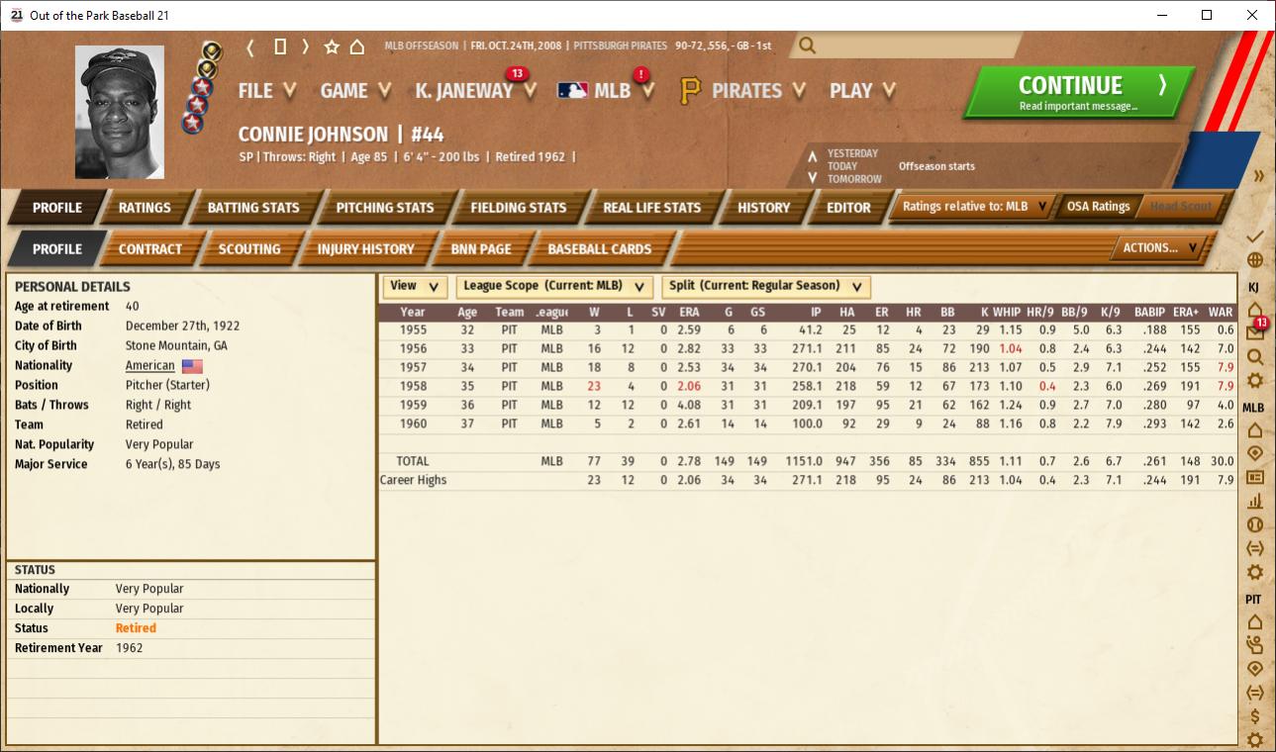The width and height of the screenshot is (1276, 752).
Task: Toggle the Head Scout ratings option
Action: [1181, 207]
